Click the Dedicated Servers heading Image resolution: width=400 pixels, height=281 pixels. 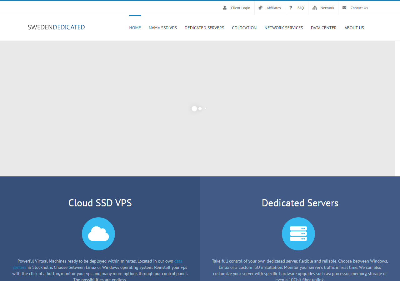pyautogui.click(x=300, y=203)
